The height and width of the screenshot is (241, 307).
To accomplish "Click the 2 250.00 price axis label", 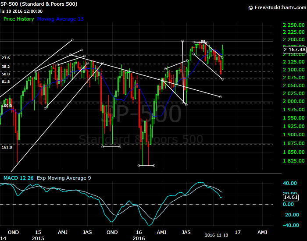I will coord(294,25).
